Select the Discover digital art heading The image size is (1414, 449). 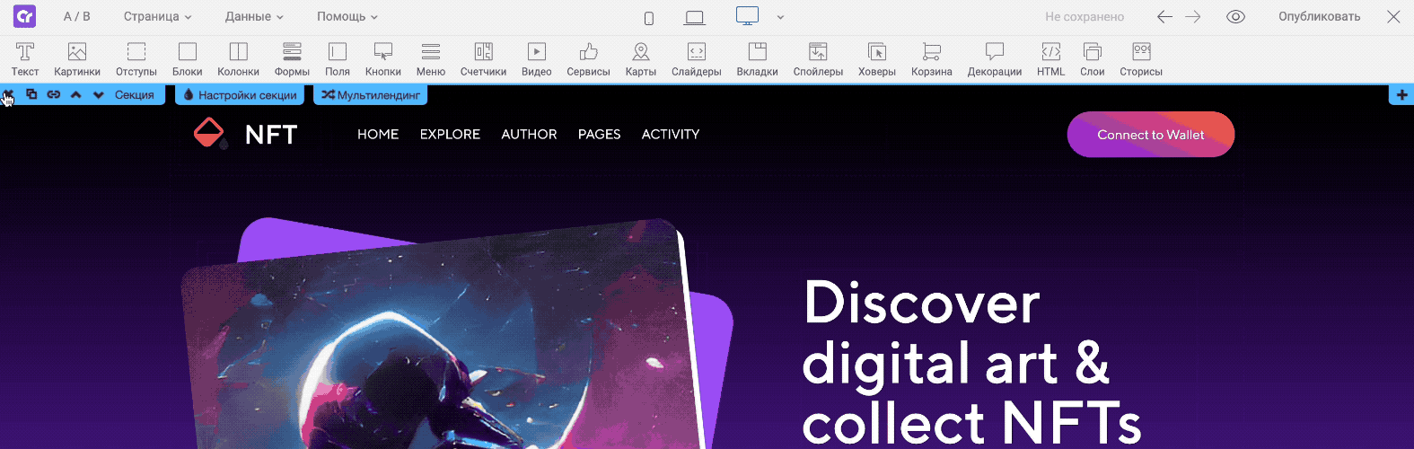pos(971,362)
